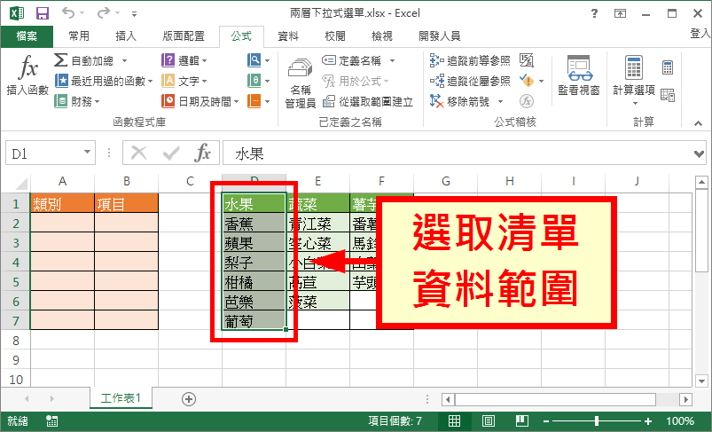Click Calculate Now calculator icon
The width and height of the screenshot is (712, 432).
(668, 67)
